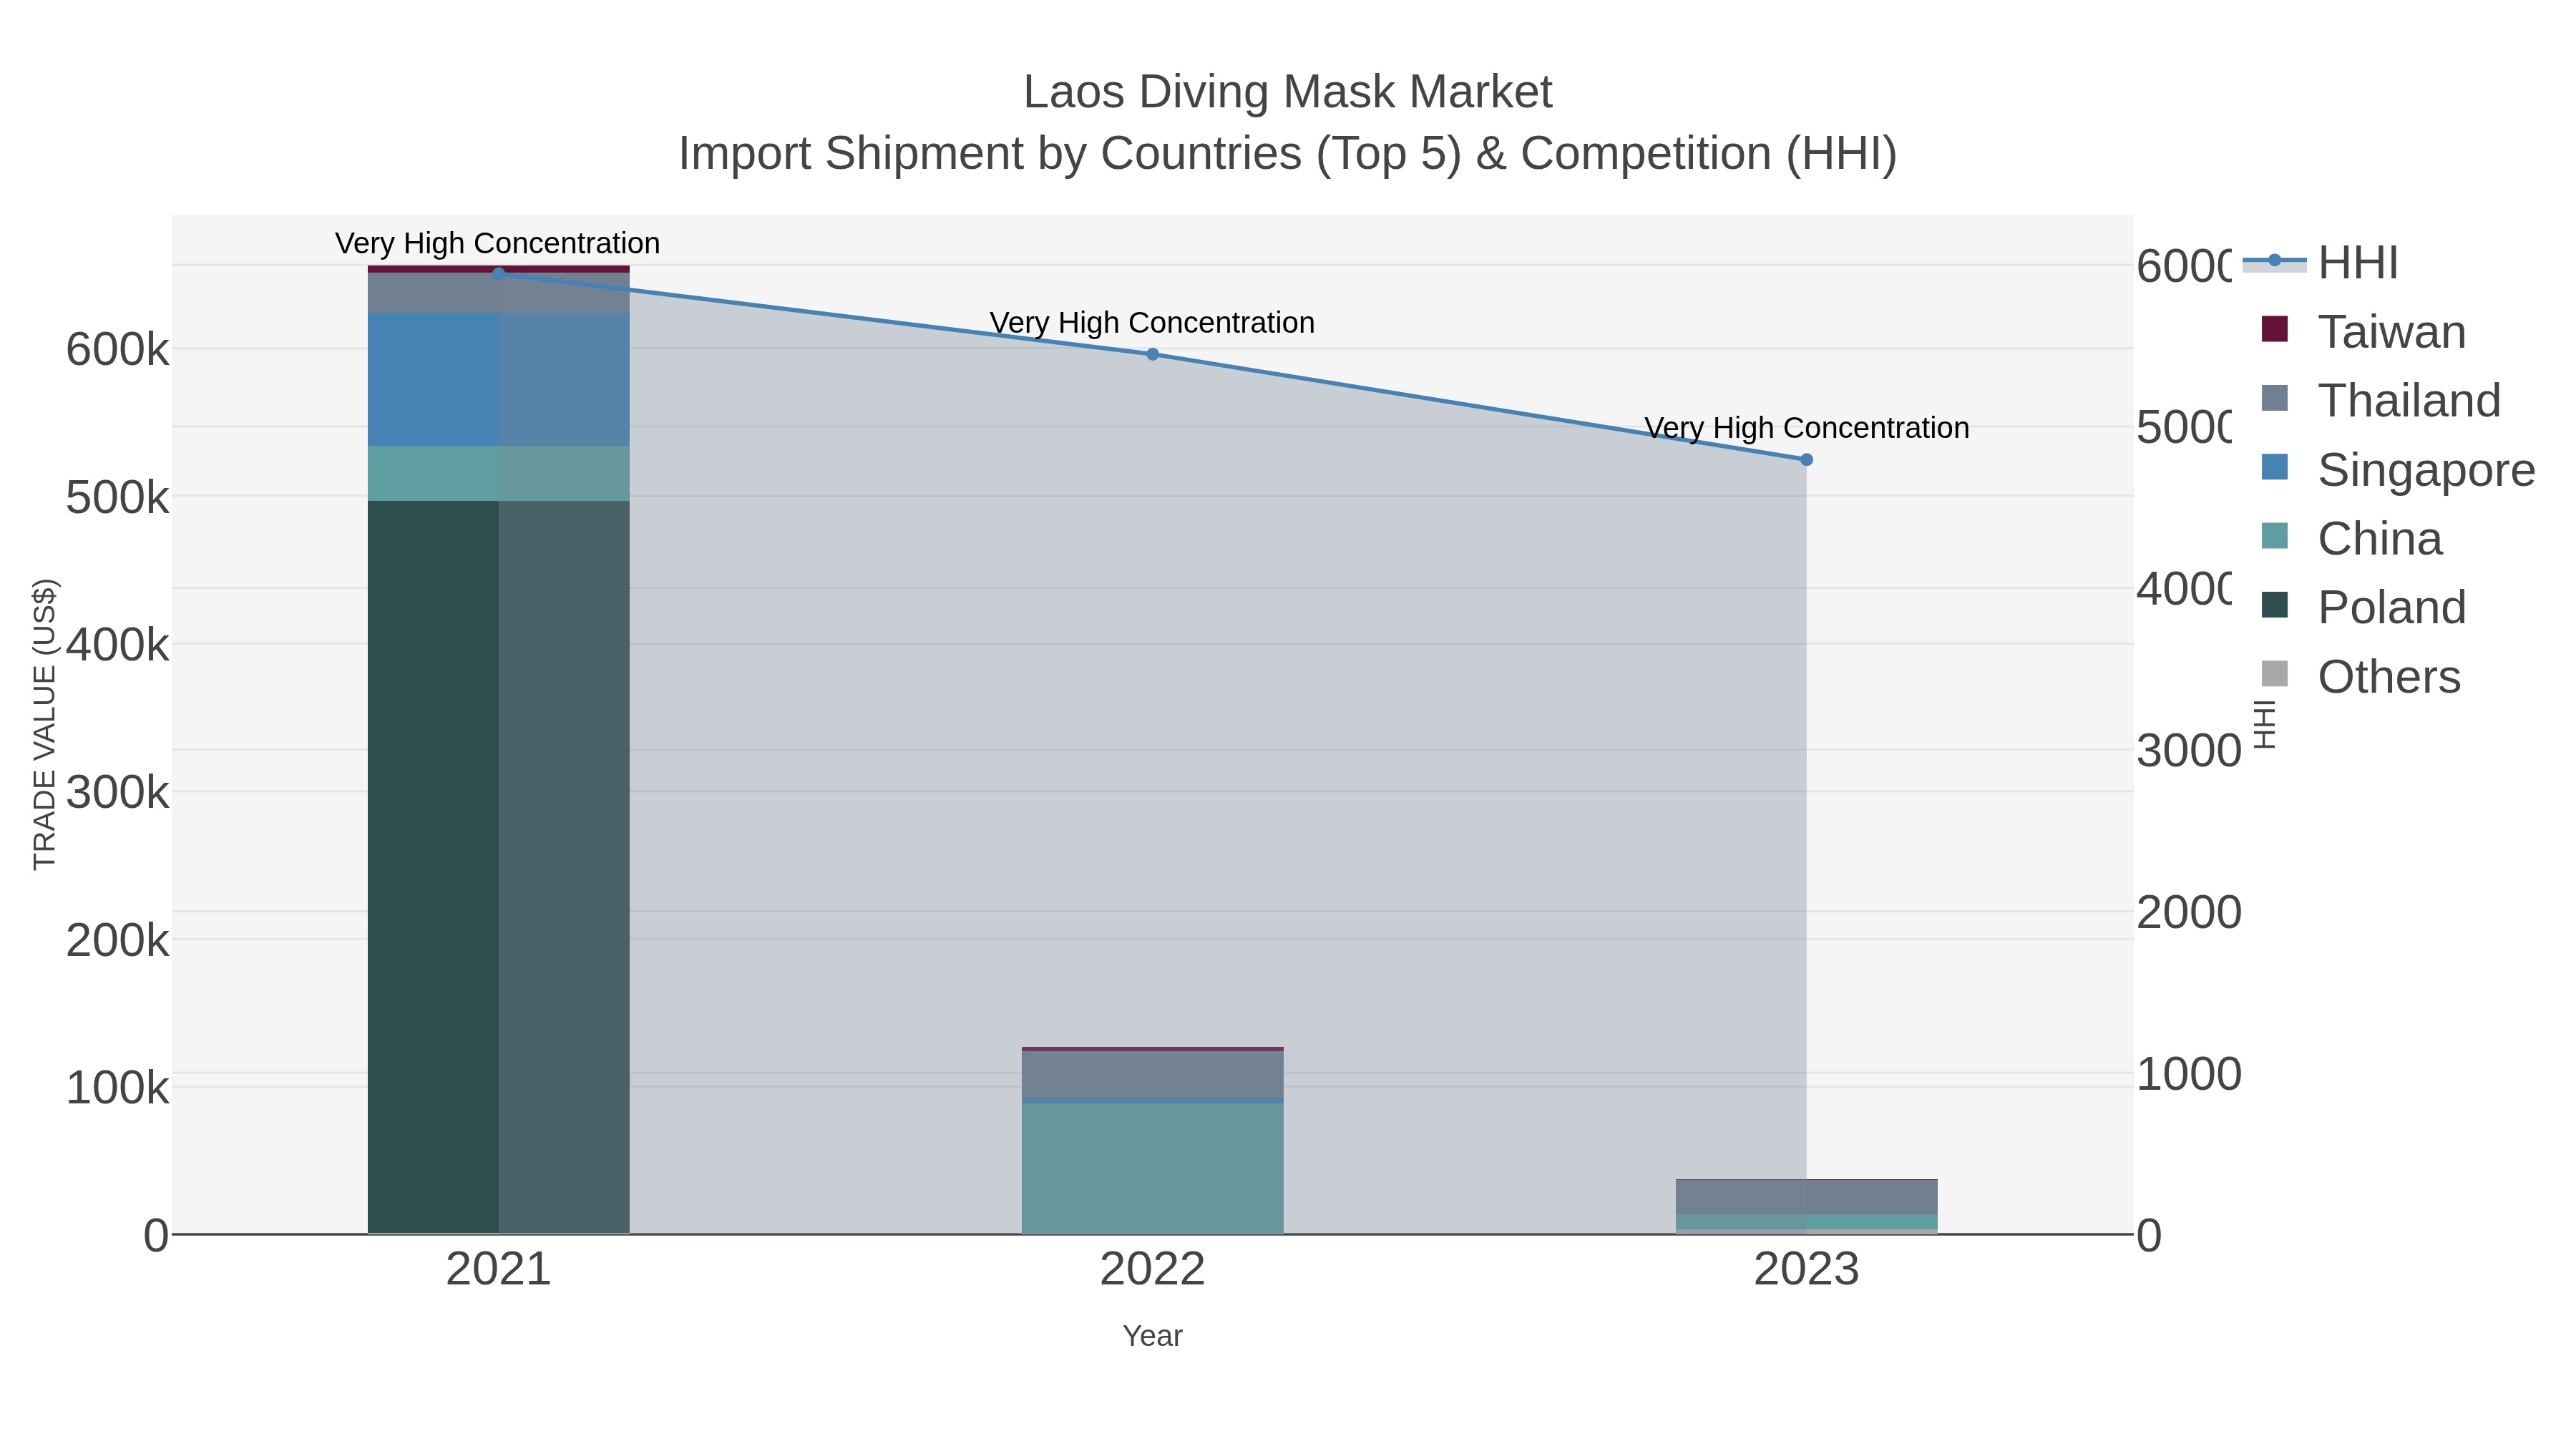Toggle the HHI line series in legend
The width and height of the screenshot is (2576, 1449).
coord(2320,263)
